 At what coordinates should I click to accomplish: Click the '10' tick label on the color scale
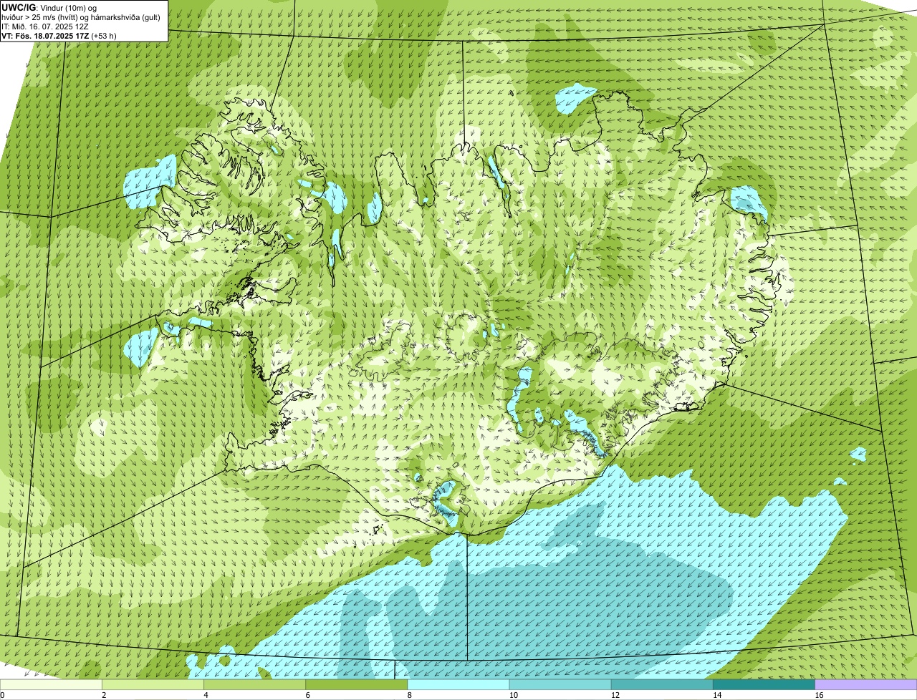tap(514, 695)
